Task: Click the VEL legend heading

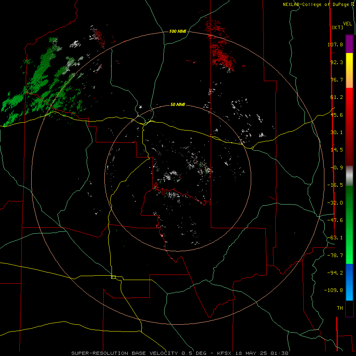Action: click(x=348, y=24)
